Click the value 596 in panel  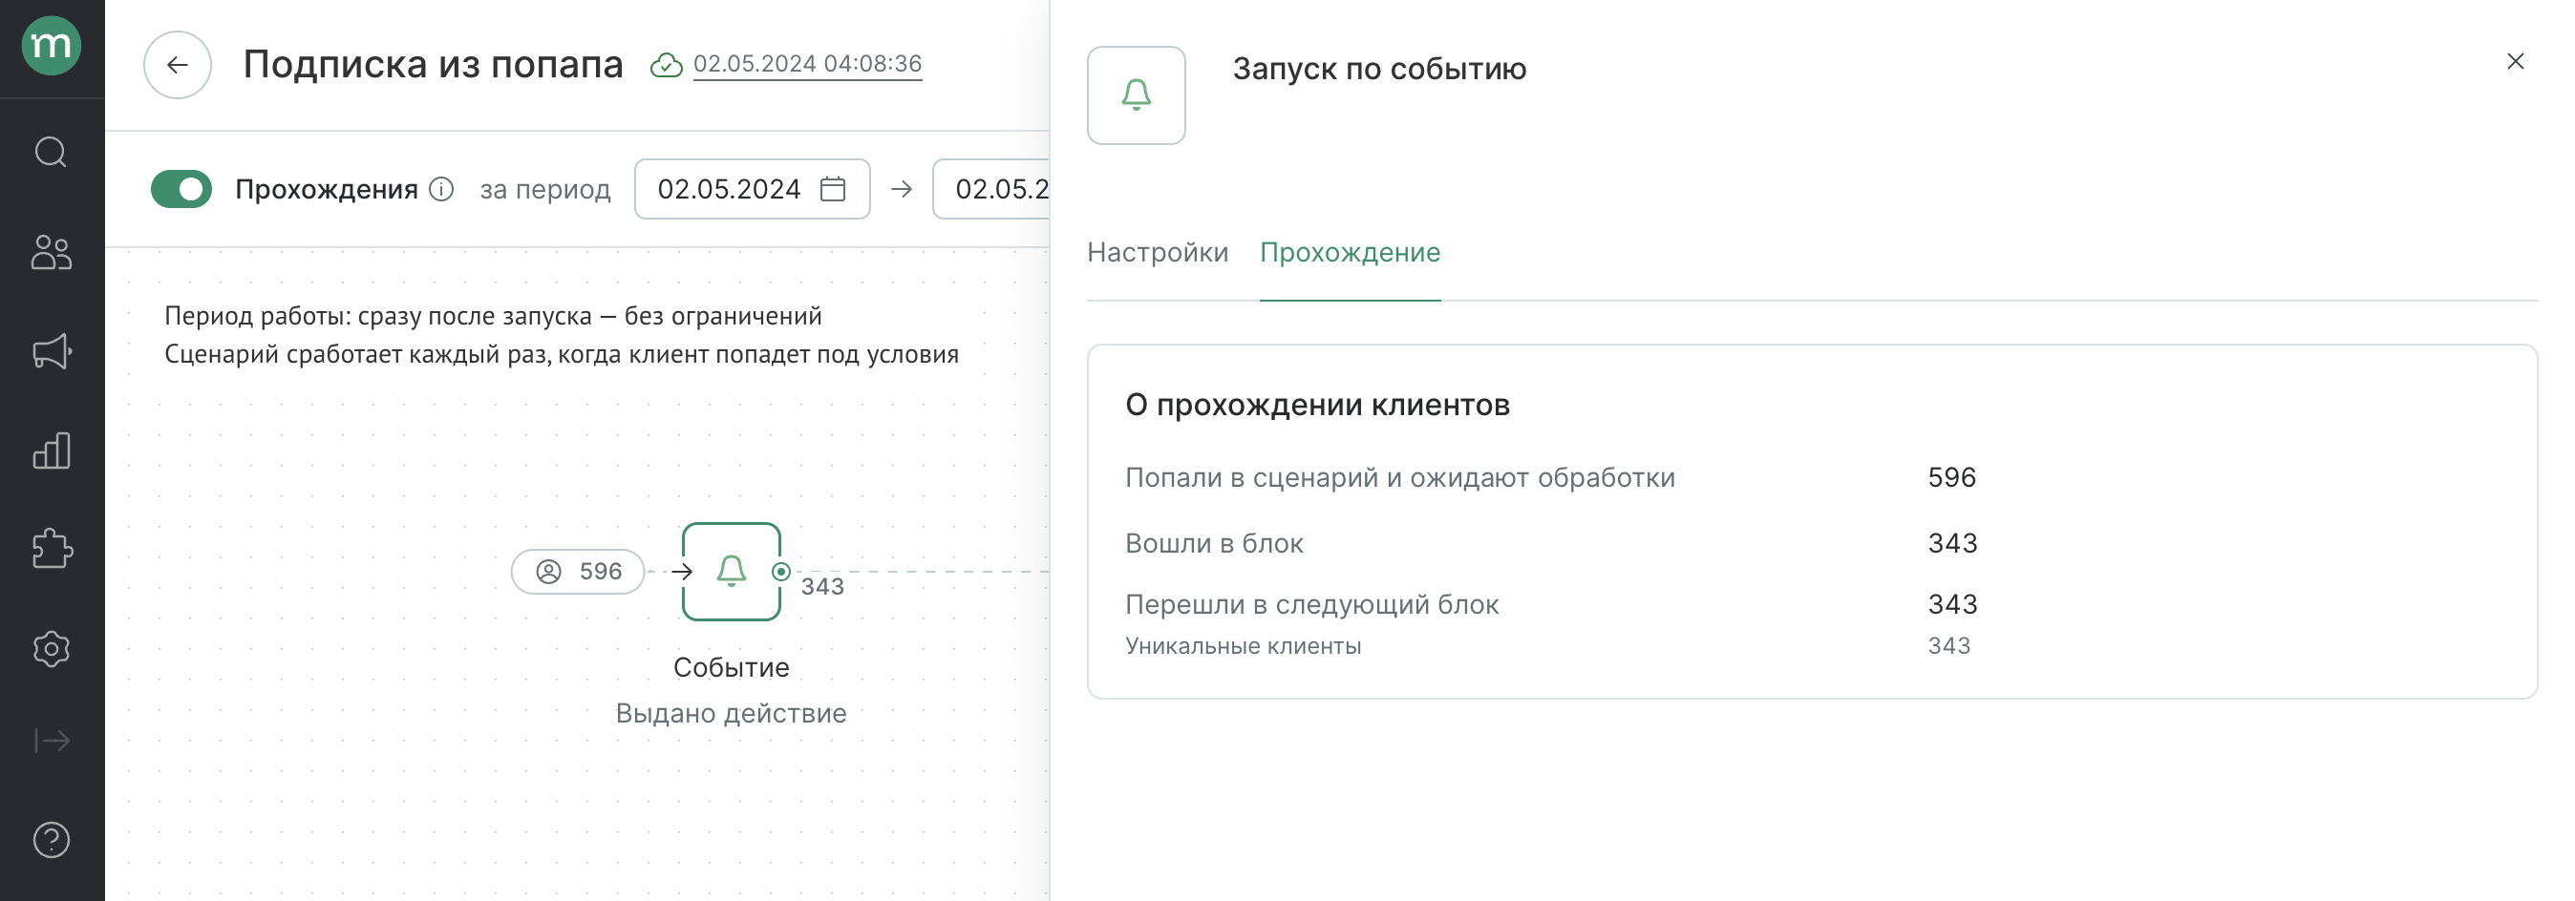pyautogui.click(x=1951, y=477)
